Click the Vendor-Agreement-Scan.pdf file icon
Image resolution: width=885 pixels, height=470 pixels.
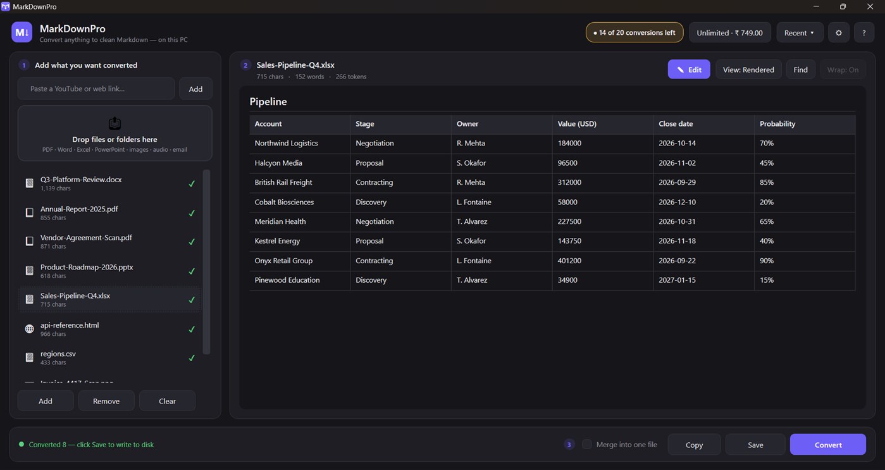click(x=29, y=242)
